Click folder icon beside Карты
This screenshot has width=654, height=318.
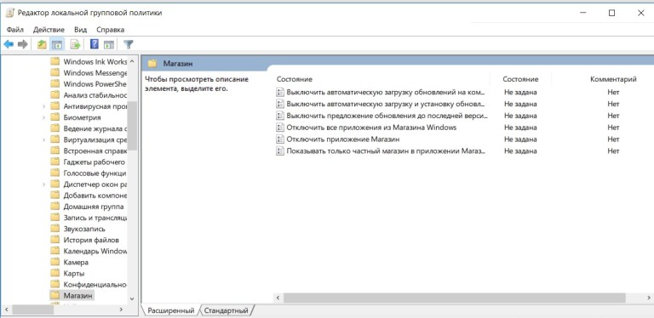[54, 274]
